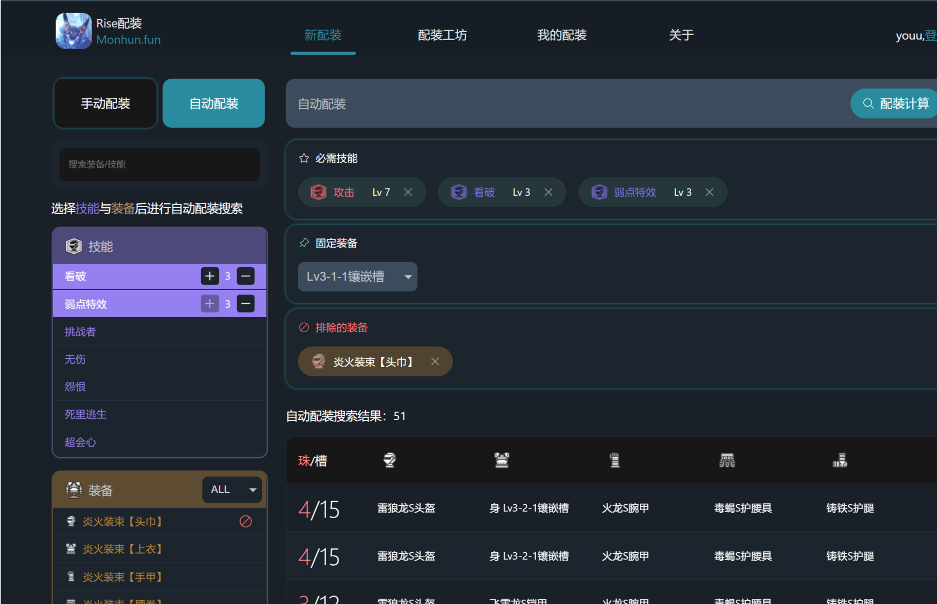This screenshot has height=604, width=937.
Task: Click the waist armor column icon
Action: coord(727,460)
